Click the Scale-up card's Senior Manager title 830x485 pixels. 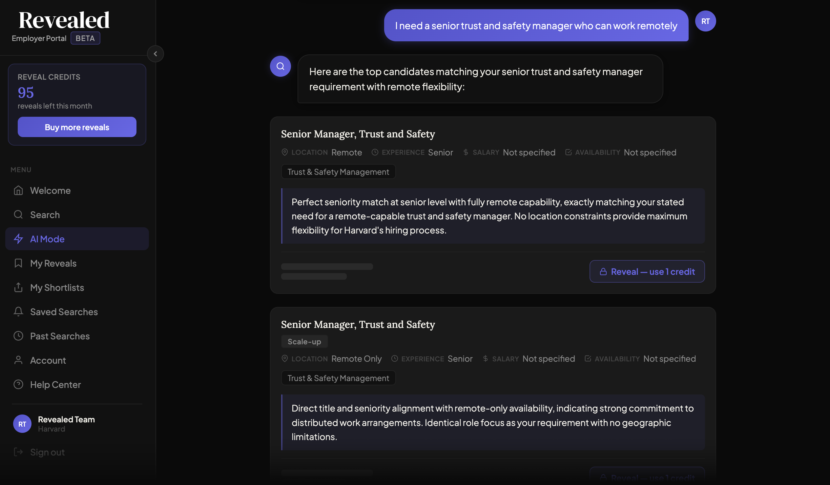point(358,324)
